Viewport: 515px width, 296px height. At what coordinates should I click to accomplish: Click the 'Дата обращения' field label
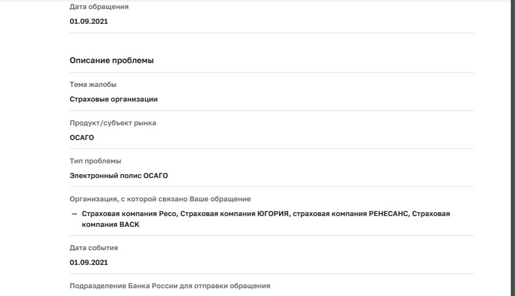(99, 7)
